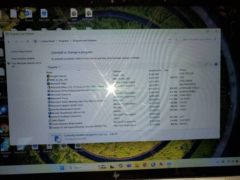Open the Organize dropdown menu

click(x=54, y=67)
